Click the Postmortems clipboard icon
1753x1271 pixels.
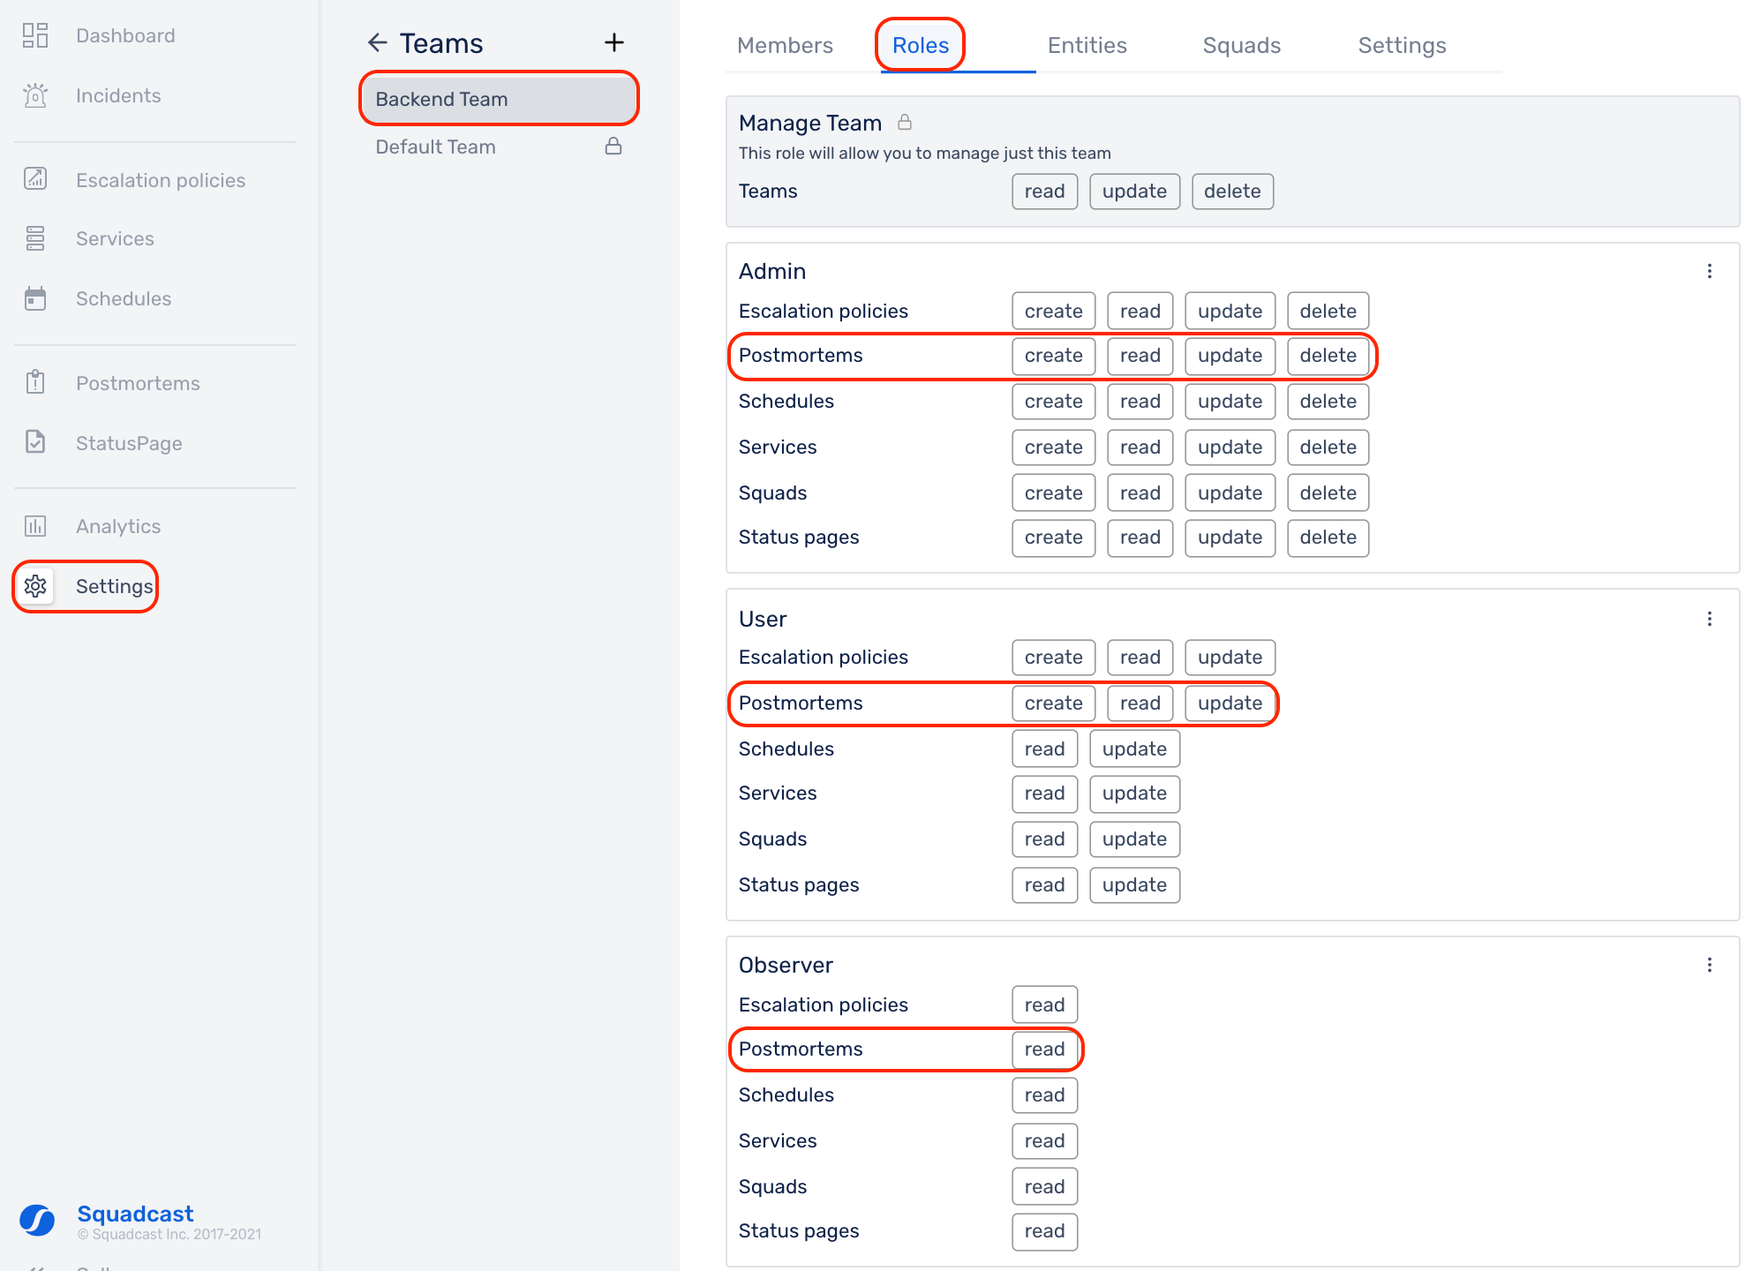pos(35,382)
